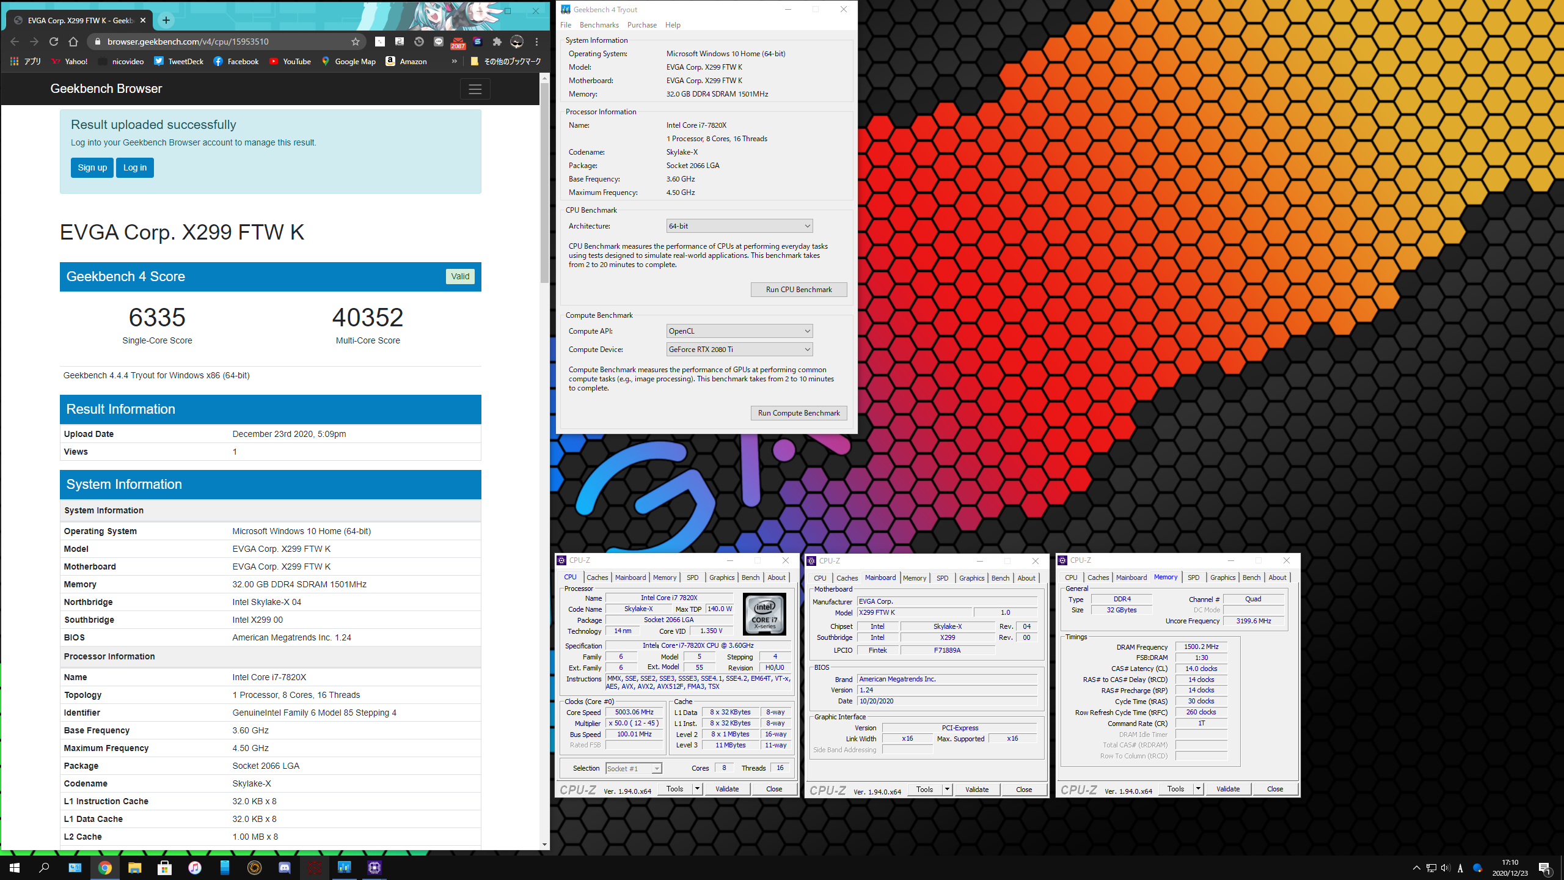
Task: Open About tab in CPU-Z Memory window
Action: click(1277, 577)
